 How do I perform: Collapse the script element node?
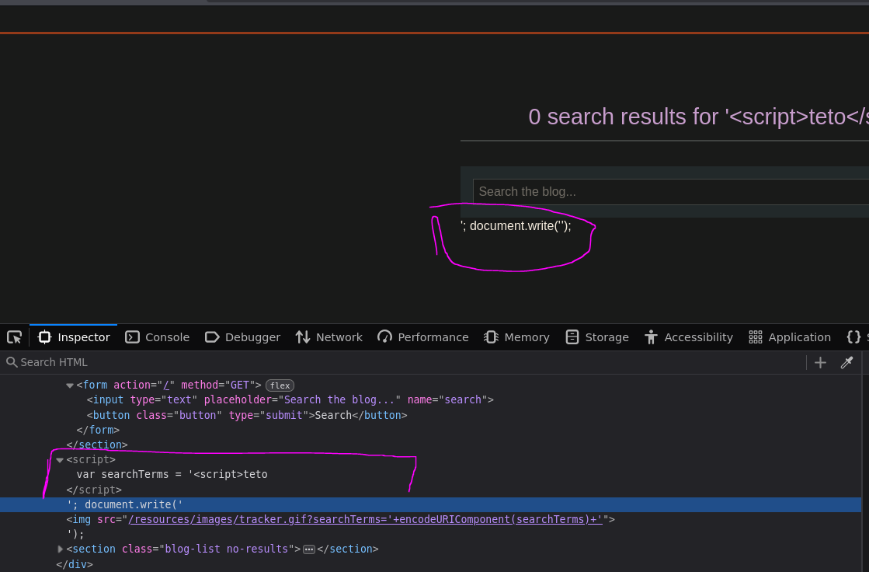point(60,460)
